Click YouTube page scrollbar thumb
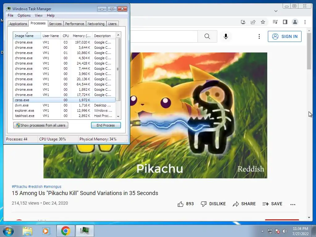This screenshot has height=237, width=316. click(309, 51)
